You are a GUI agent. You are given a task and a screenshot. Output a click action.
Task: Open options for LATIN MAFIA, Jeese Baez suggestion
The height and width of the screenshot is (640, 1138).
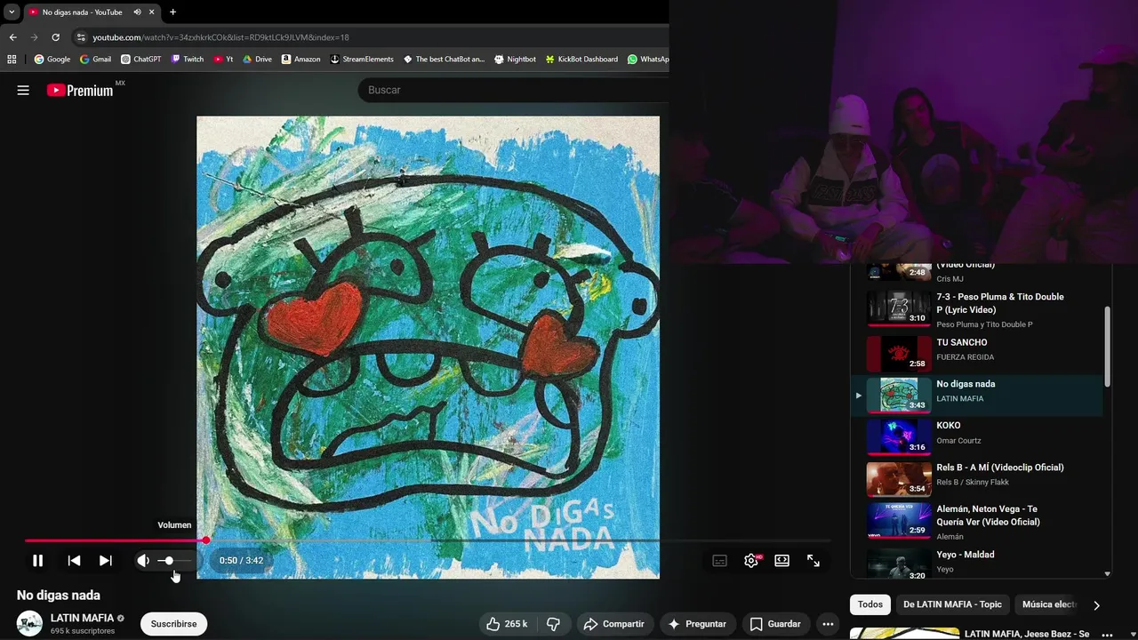point(1108,635)
